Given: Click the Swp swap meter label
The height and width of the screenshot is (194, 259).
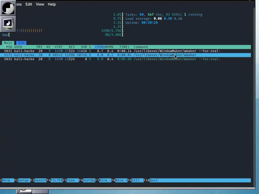Looking at the screenshot, I should (5, 35).
